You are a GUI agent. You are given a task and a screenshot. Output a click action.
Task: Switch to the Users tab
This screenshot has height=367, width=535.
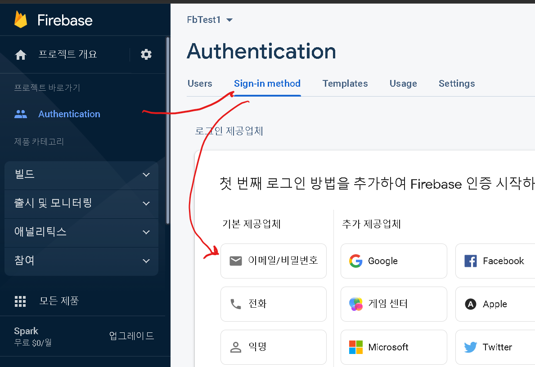click(x=200, y=84)
